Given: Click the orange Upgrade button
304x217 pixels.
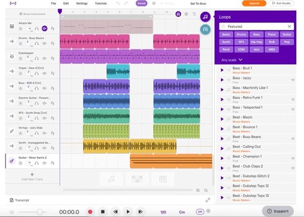Looking at the screenshot, I should pyautogui.click(x=254, y=4).
